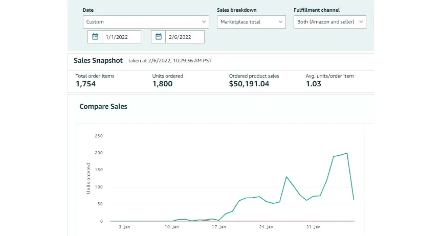Click the 100 y-axis label
This screenshot has height=236, width=441.
(x=99, y=187)
